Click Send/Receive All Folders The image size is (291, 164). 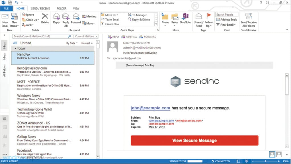(x=249, y=20)
